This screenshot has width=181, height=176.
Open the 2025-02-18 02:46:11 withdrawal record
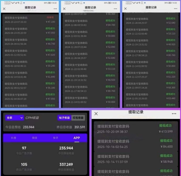click(x=30, y=64)
